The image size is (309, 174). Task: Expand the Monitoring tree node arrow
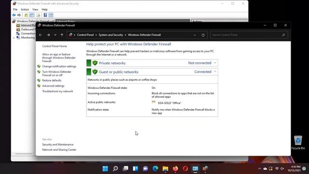click(x=14, y=38)
